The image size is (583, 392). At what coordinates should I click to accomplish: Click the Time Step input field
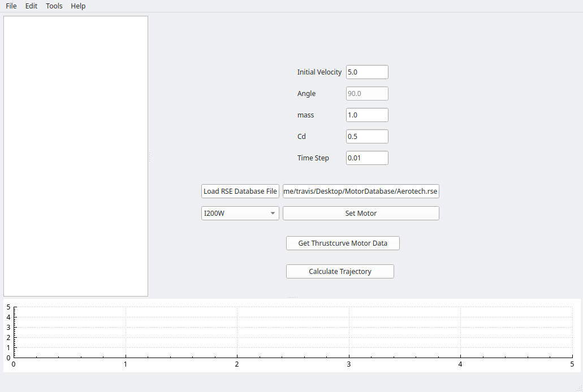pyautogui.click(x=367, y=158)
